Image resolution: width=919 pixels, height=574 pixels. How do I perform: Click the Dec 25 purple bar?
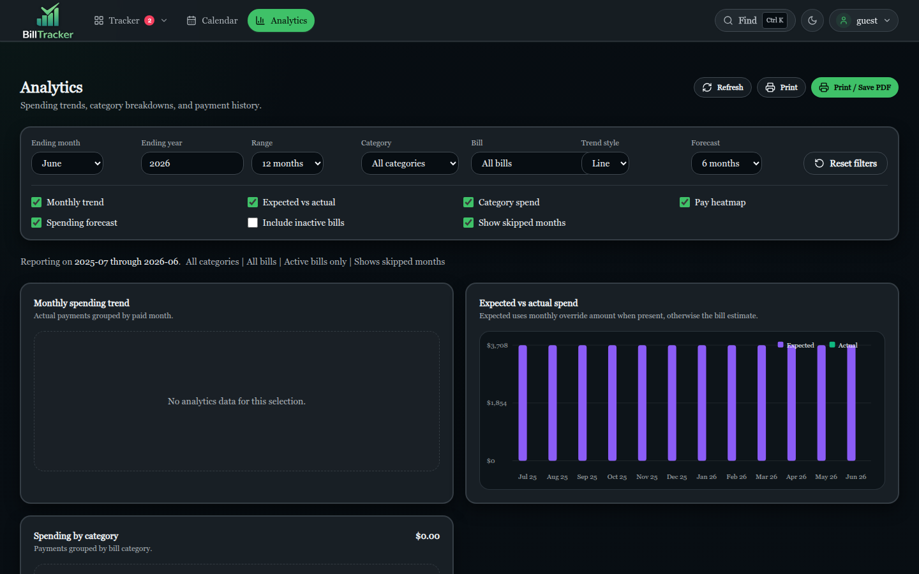click(672, 402)
